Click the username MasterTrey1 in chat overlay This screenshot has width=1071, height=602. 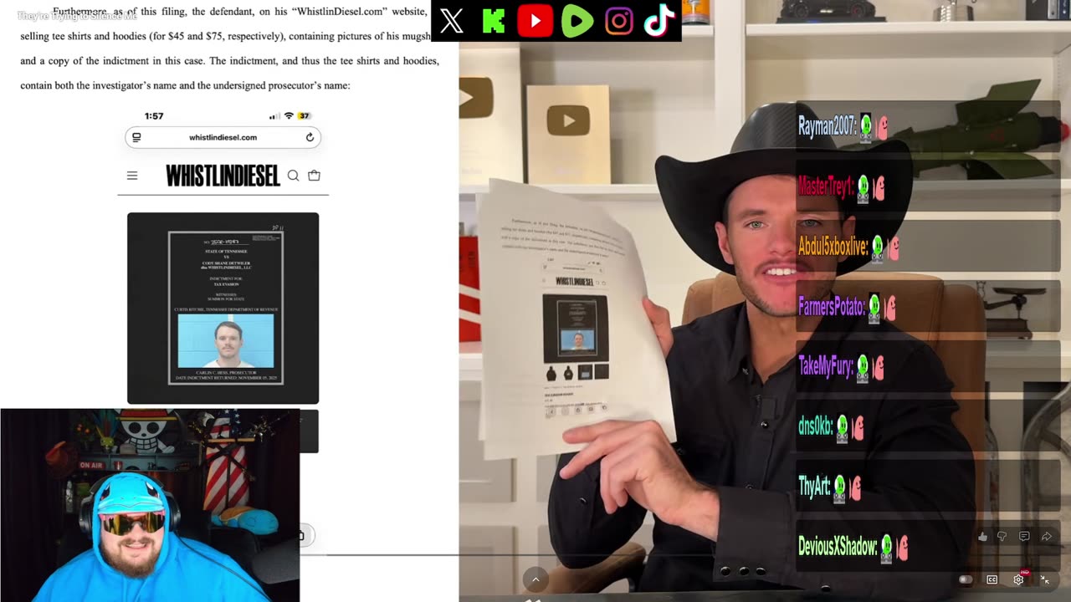[825, 186]
